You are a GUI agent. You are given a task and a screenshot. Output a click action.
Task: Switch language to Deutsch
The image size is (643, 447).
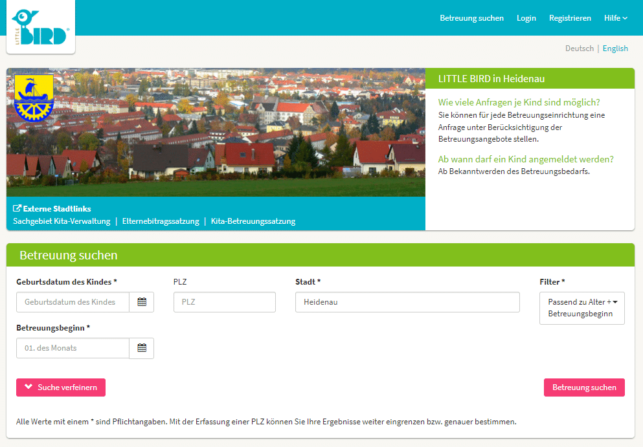coord(579,49)
